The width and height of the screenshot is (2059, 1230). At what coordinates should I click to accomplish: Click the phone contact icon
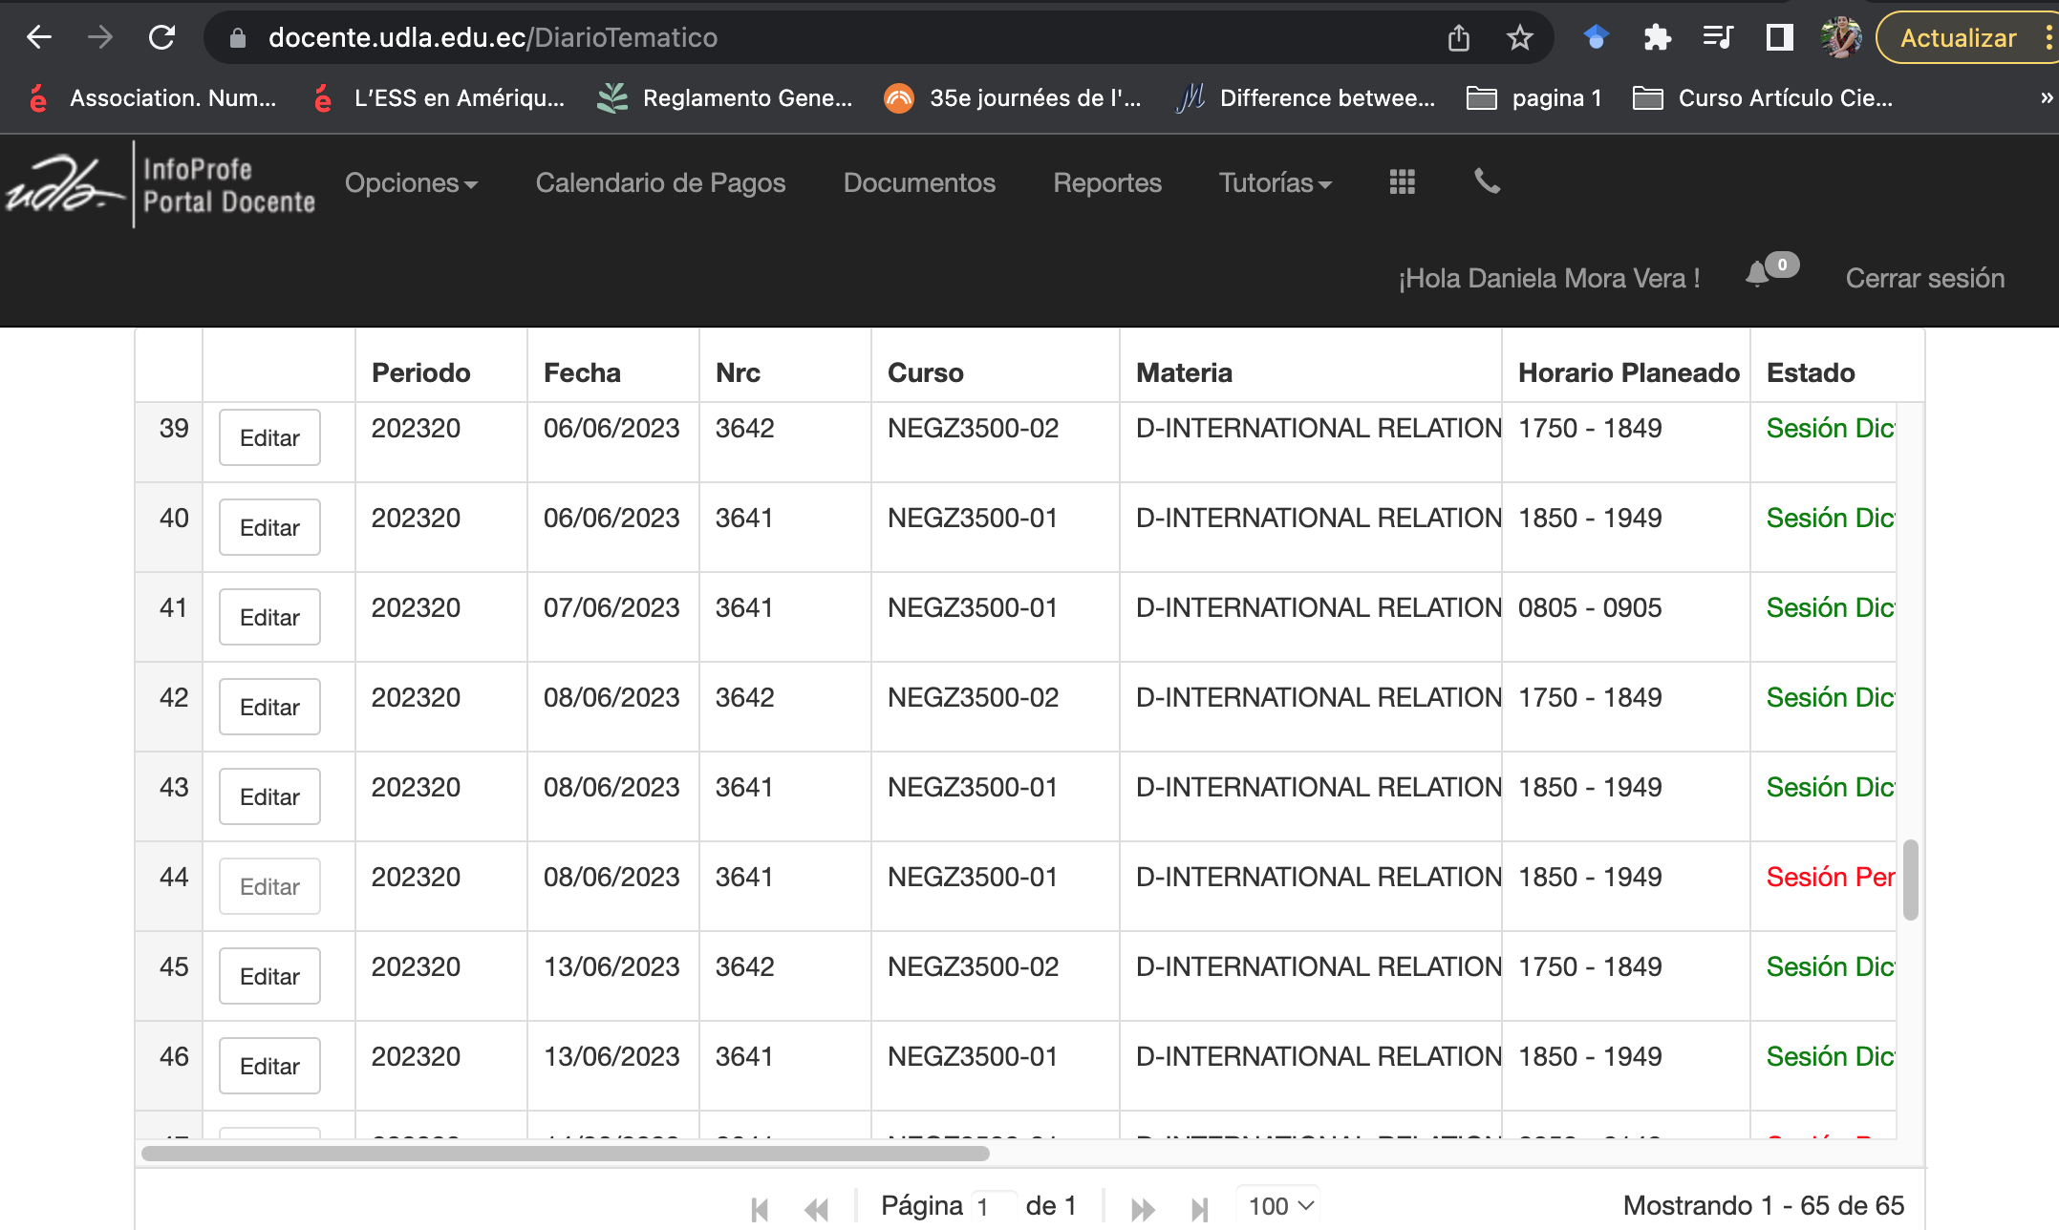click(x=1487, y=180)
